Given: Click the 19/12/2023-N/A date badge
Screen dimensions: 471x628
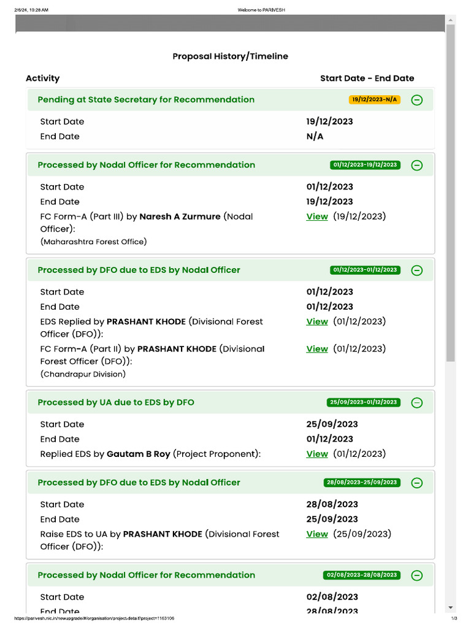Looking at the screenshot, I should 374,99.
